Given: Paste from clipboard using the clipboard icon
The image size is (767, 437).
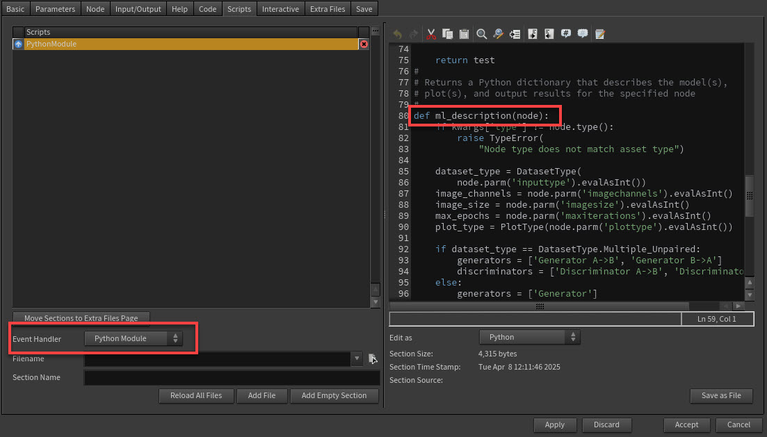Looking at the screenshot, I should (465, 34).
